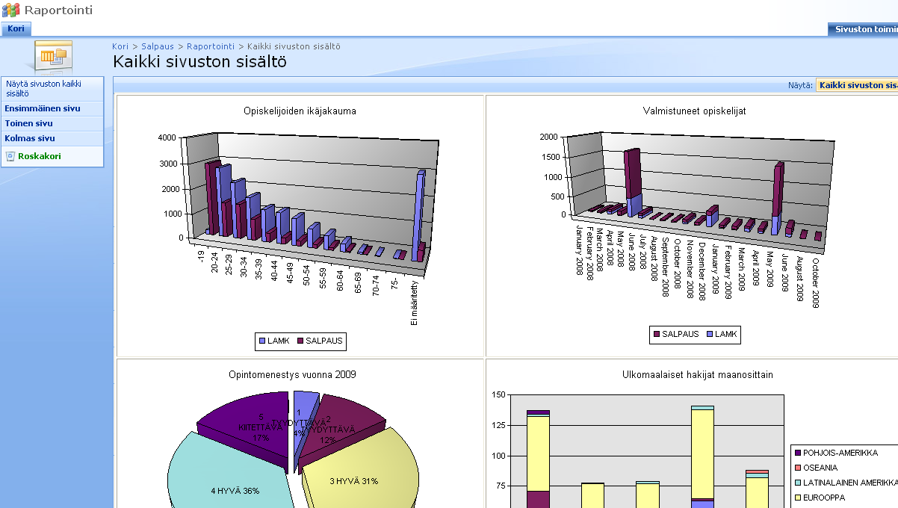Open Ensimmäinen sivu in the sidebar
Image resolution: width=898 pixels, height=508 pixels.
click(43, 108)
